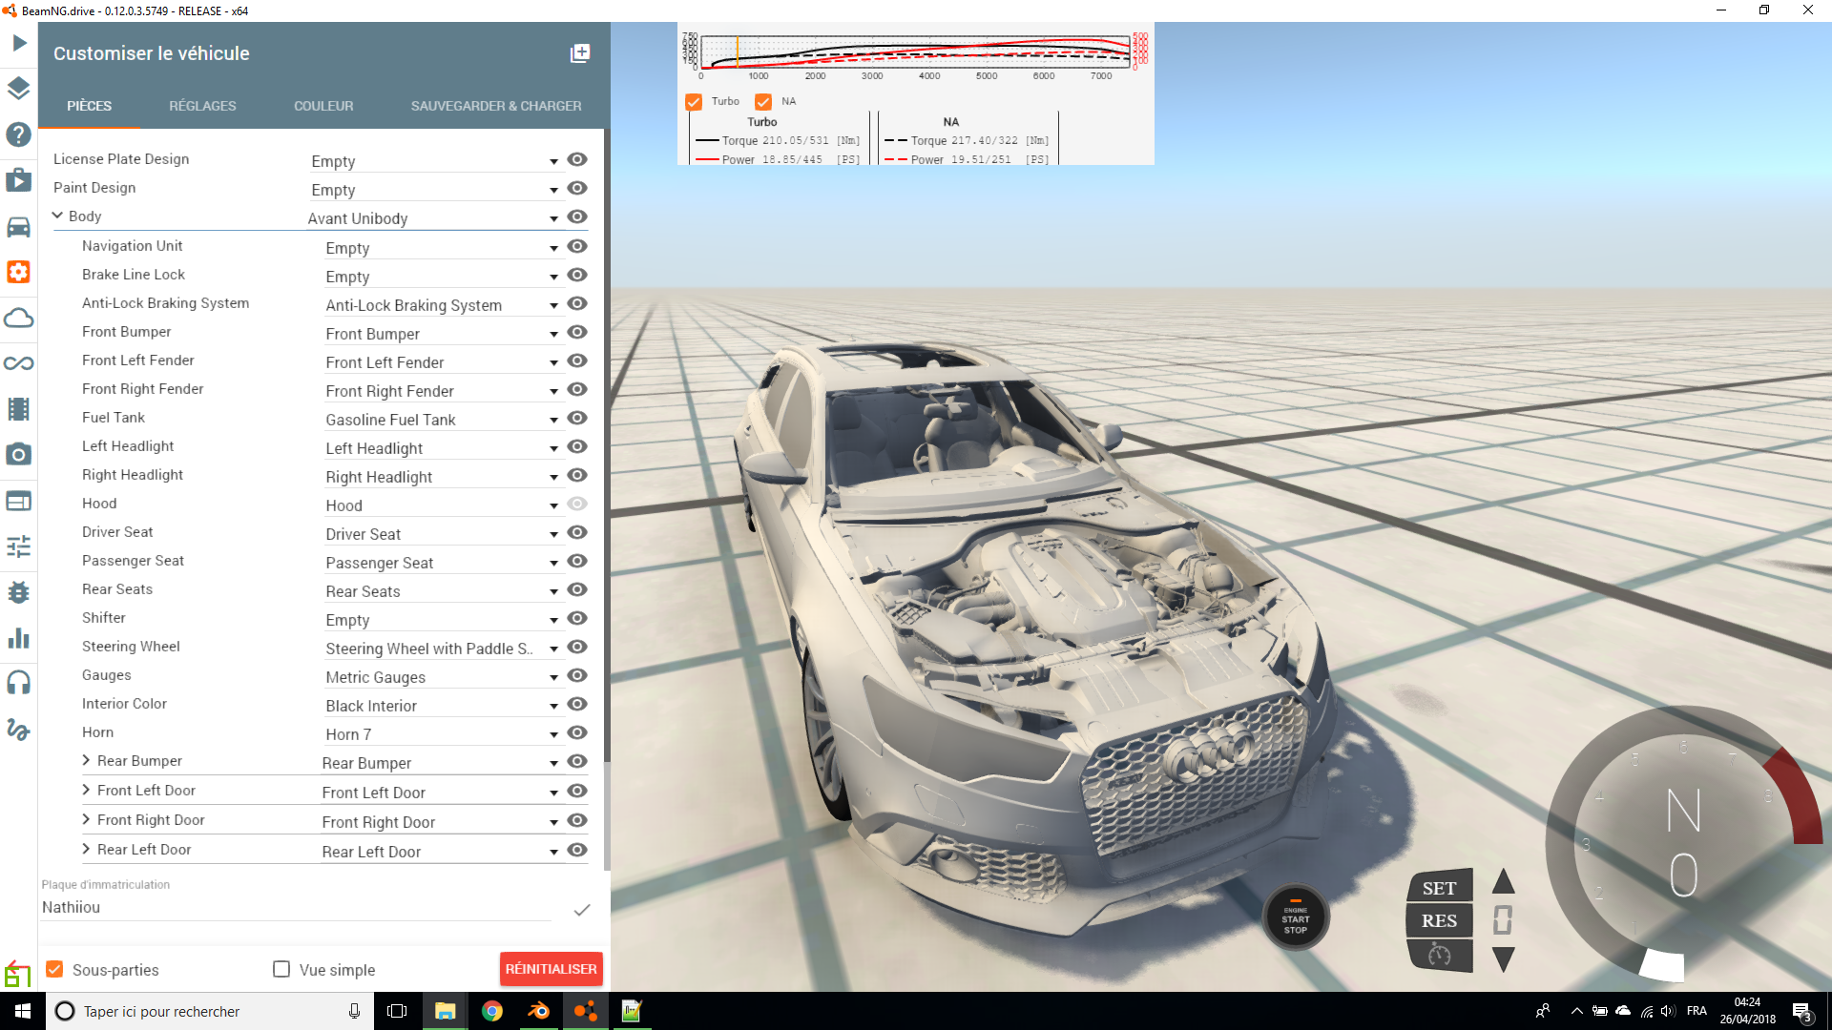This screenshot has height=1030, width=1832.
Task: Toggle the NA checkbox in torque graph
Action: [x=763, y=102]
